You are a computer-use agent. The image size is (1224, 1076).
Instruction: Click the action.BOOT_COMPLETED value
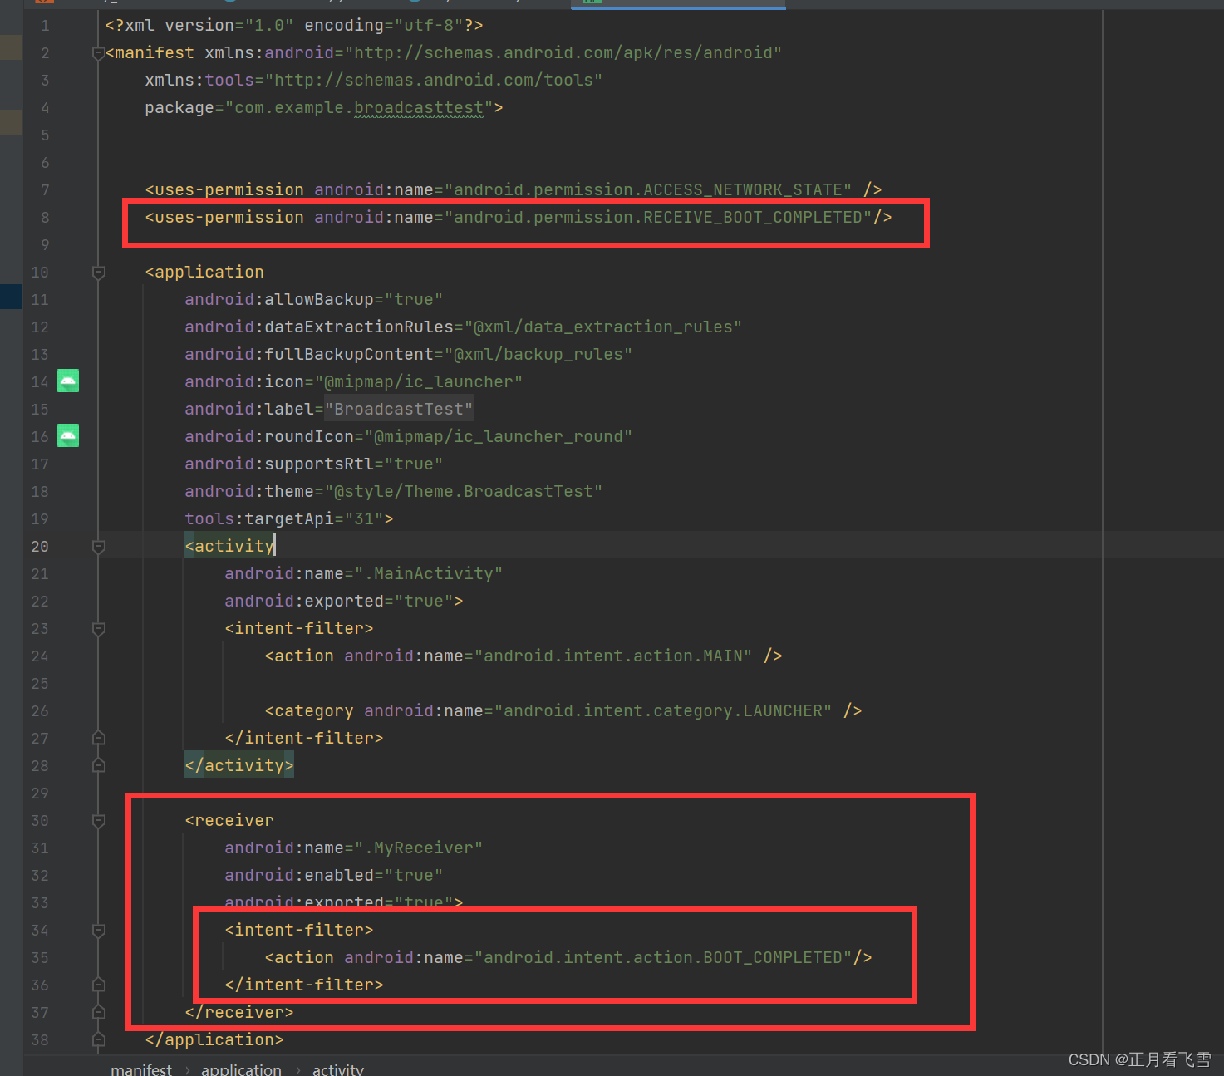[663, 958]
